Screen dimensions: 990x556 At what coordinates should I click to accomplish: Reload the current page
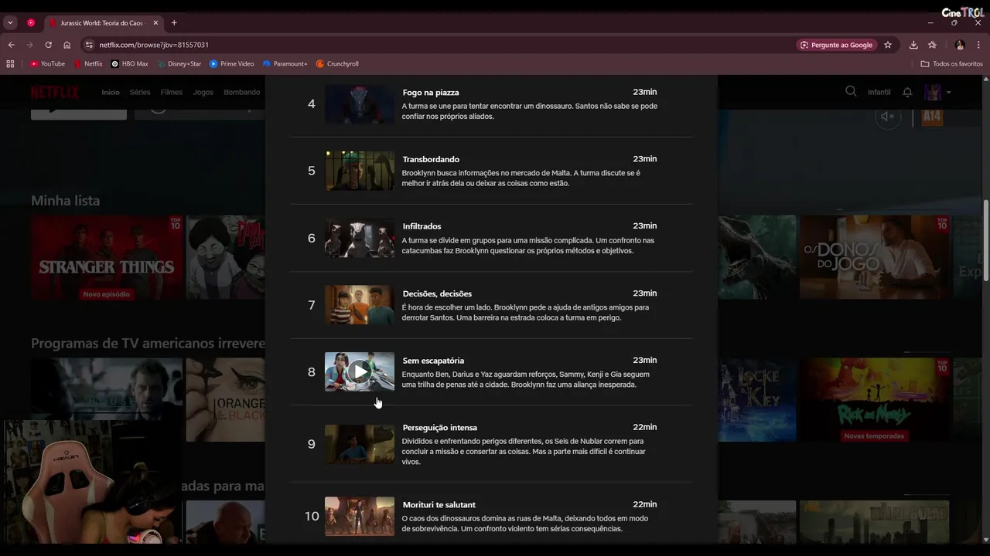(48, 45)
